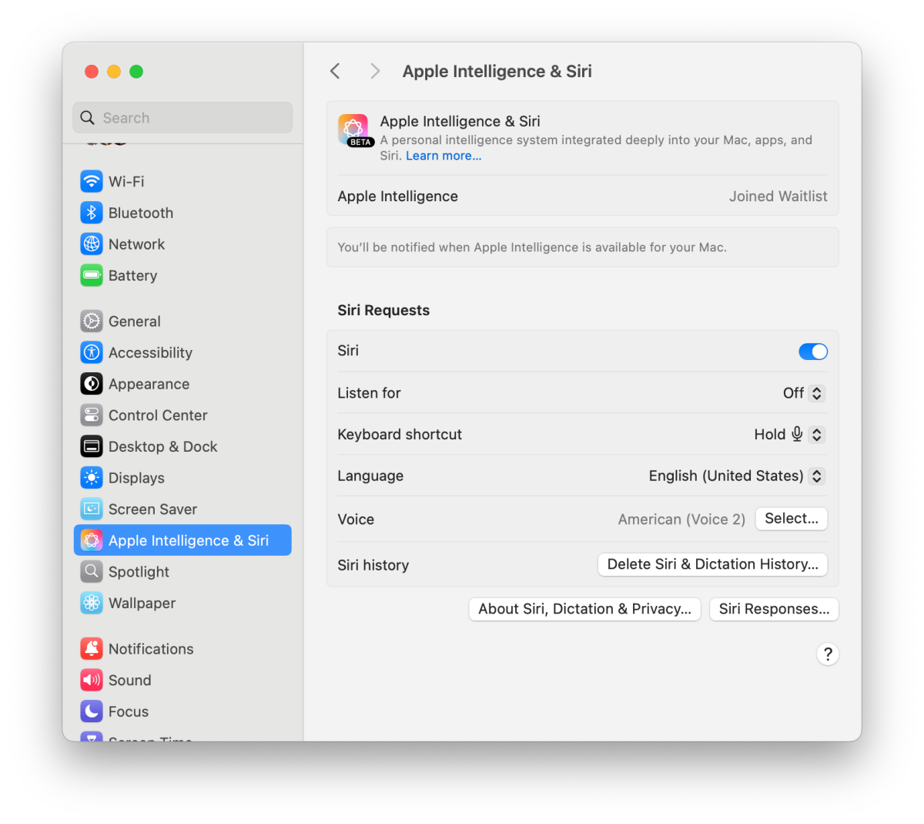Image resolution: width=924 pixels, height=824 pixels.
Task: Click the Search input field
Action: click(182, 118)
